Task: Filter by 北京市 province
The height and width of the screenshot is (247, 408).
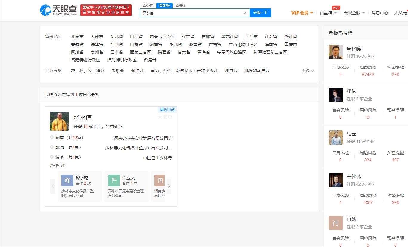Action: [77, 37]
